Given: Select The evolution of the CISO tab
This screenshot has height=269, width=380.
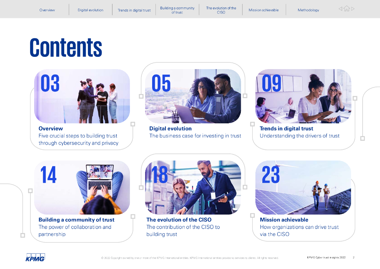Looking at the screenshot, I should coord(221,10).
